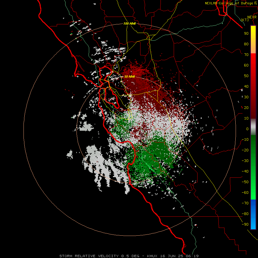Click the NEXR label at top right
This screenshot has width=258, height=258.
252,17
